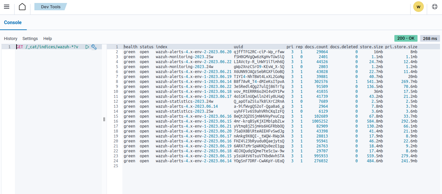The width and height of the screenshot is (442, 194).
Task: Open the Help menu
Action: [x=48, y=39]
